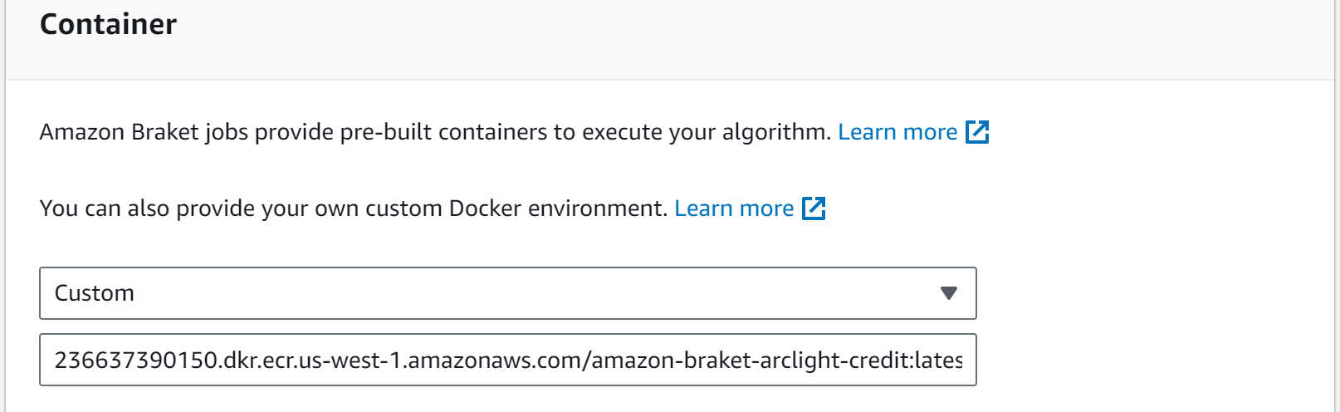This screenshot has height=412, width=1340.
Task: Click the sentence about Amazon Braket pre-built containers
Action: [435, 132]
